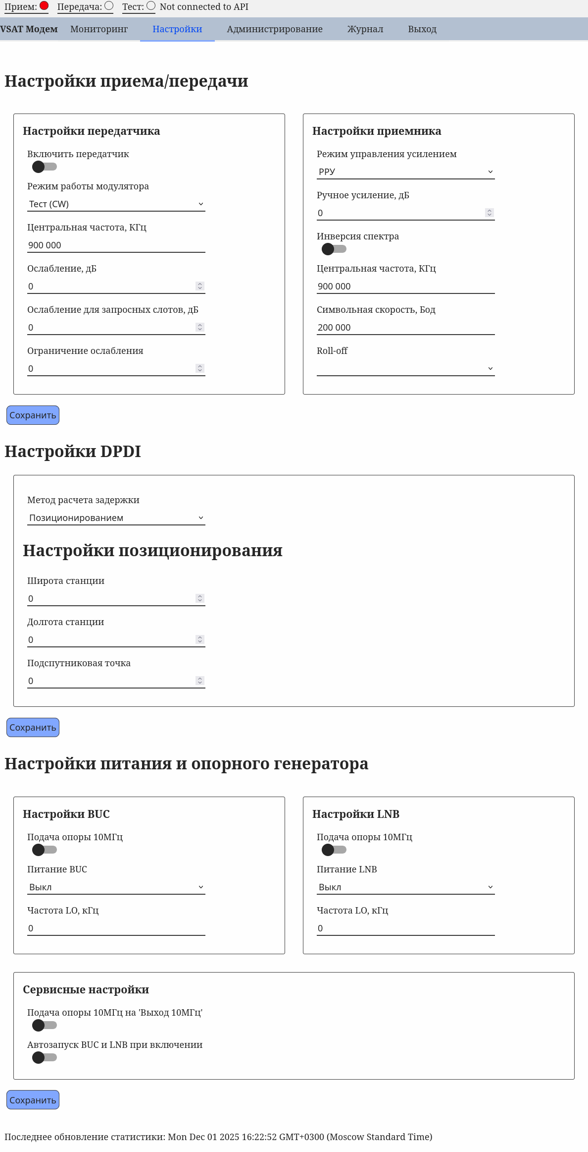588x1152 pixels.
Task: Open the Администрирование tab
Action: (275, 29)
